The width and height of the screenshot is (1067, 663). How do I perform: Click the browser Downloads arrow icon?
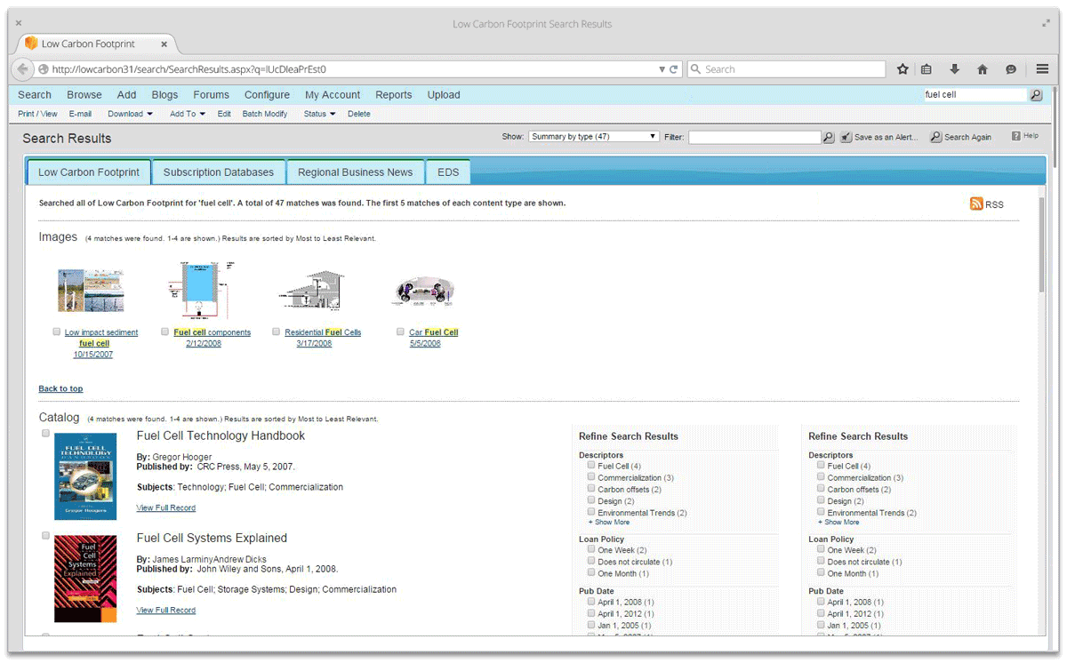click(954, 68)
